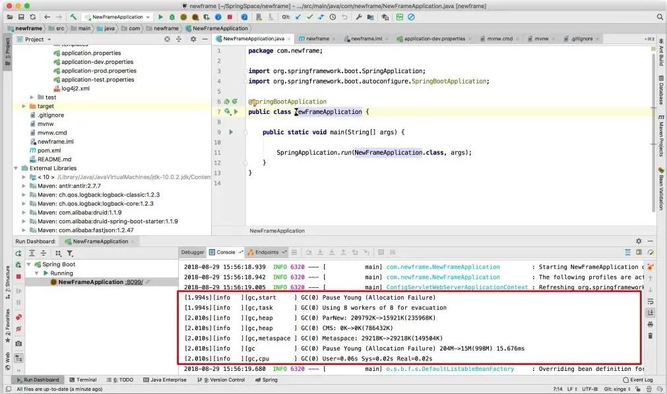This screenshot has width=667, height=394.
Task: Open Project panel gear settings
Action: tap(193, 39)
